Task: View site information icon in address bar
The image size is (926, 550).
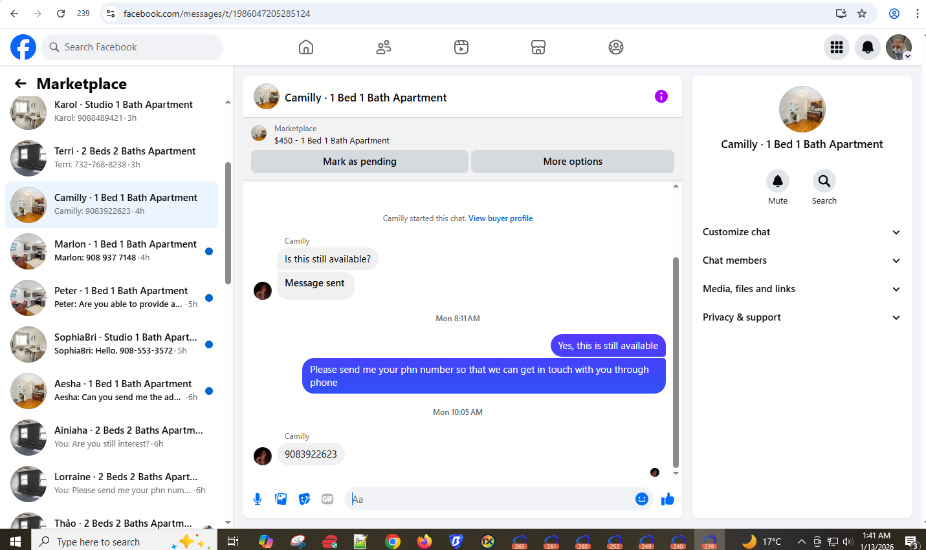Action: (x=111, y=14)
